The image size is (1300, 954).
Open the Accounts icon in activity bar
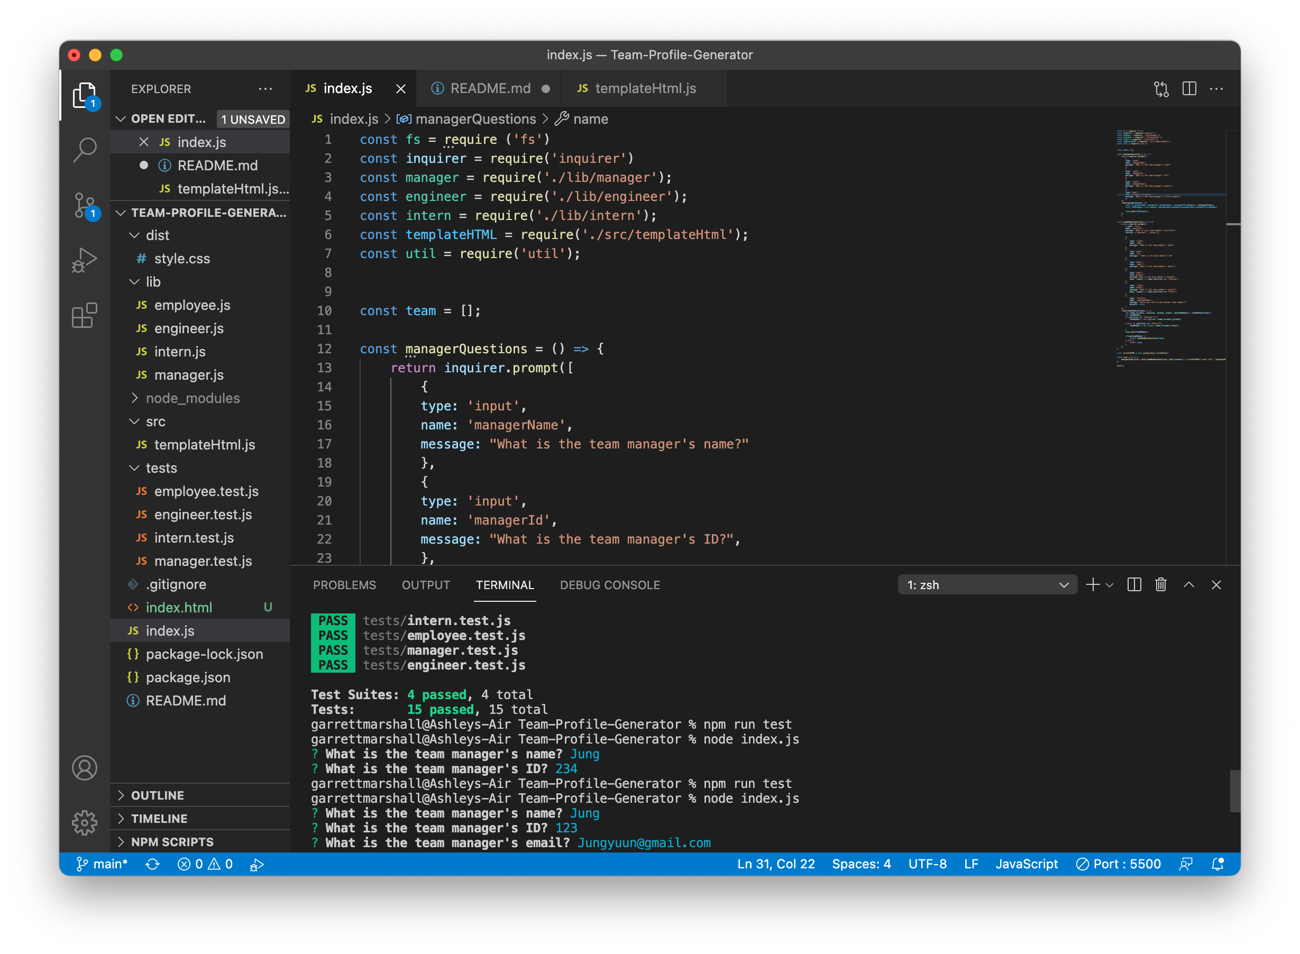(85, 768)
